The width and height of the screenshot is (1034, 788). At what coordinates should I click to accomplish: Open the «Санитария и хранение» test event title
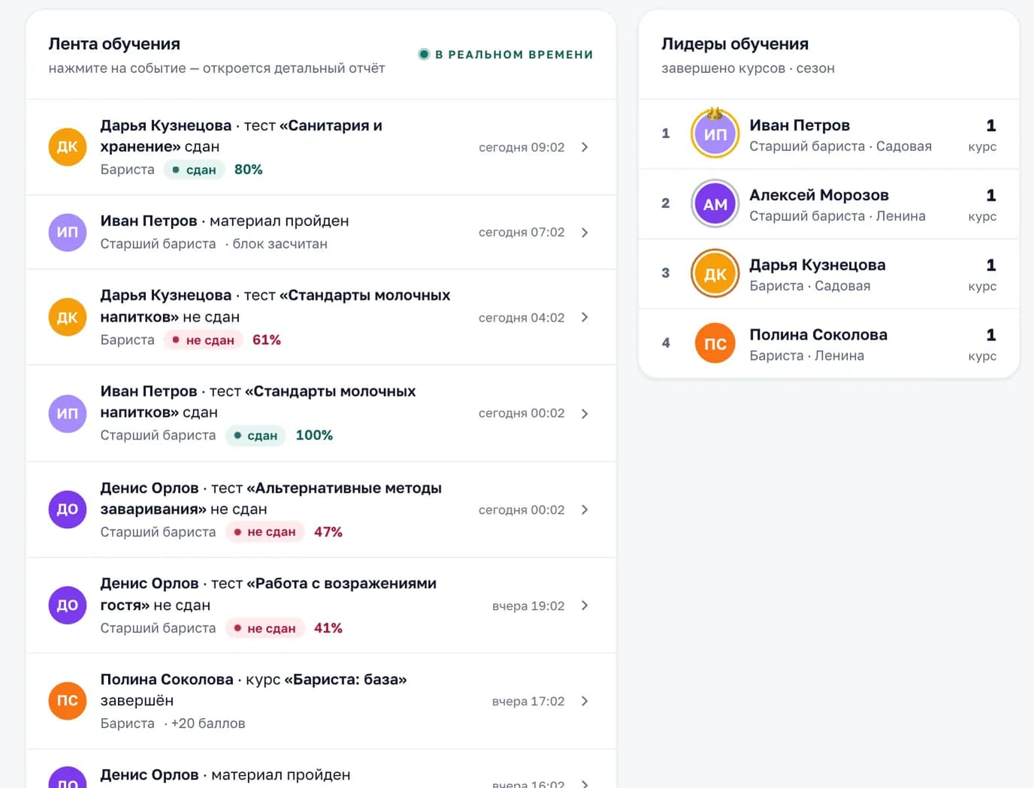coord(241,136)
